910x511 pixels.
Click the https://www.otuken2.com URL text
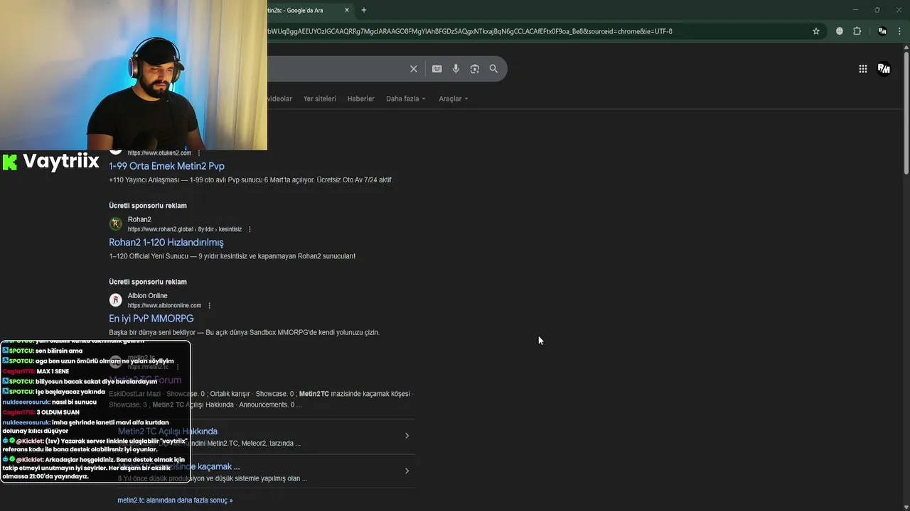tap(159, 153)
